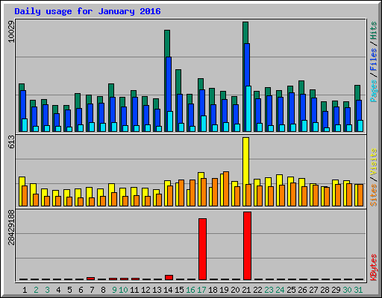The image size is (382, 298).
Task: Click day label 28 on the x-axis
Action: [325, 290]
